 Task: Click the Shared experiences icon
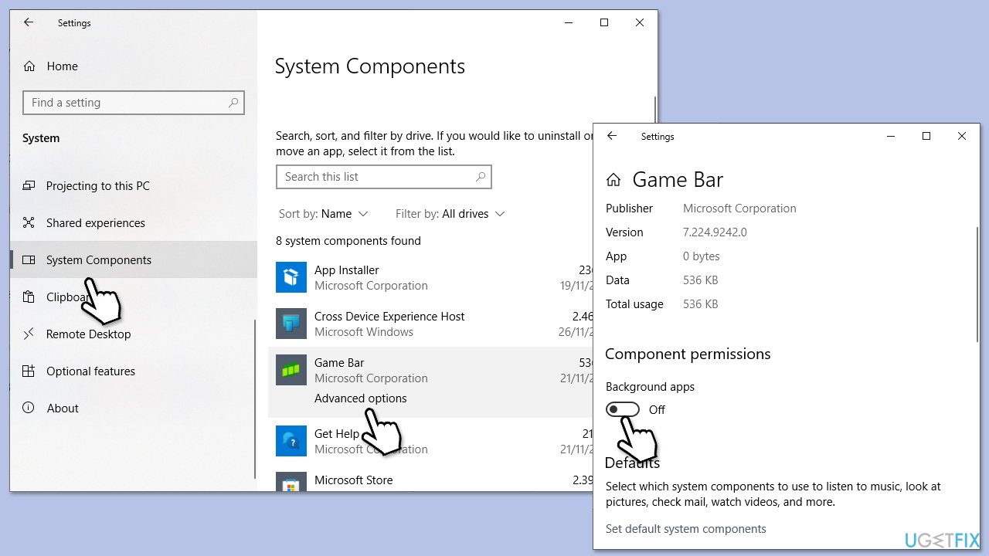(29, 223)
